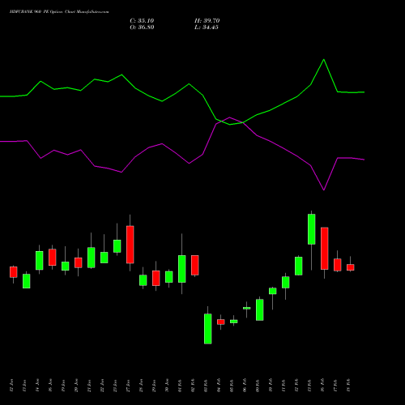Screen dimensions: 405x405
Task: Click the HDFCBANK PE Options Chart title
Action: click(59, 12)
